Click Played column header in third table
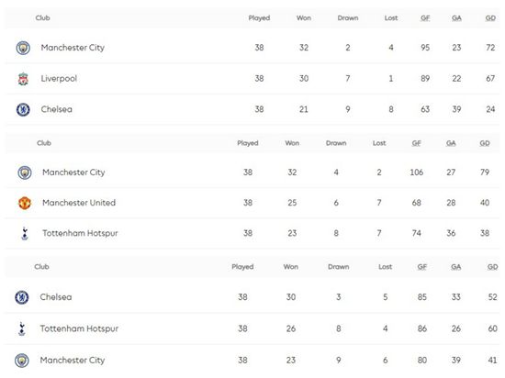This screenshot has width=505, height=378. (x=242, y=267)
